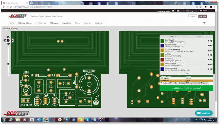This screenshot has height=125, width=220.
Task: Open the Need Help chat bubble
Action: (204, 113)
